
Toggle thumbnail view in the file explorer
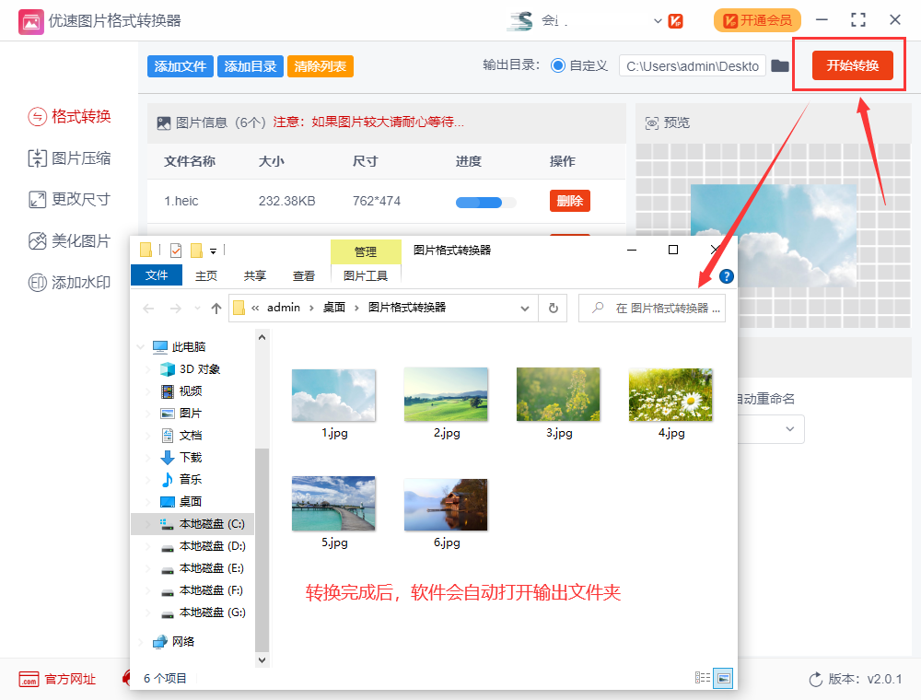coord(723,678)
